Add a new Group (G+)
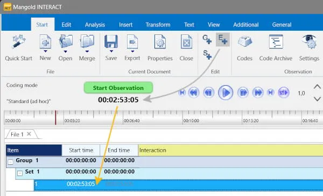The image size is (323, 196). 207,39
